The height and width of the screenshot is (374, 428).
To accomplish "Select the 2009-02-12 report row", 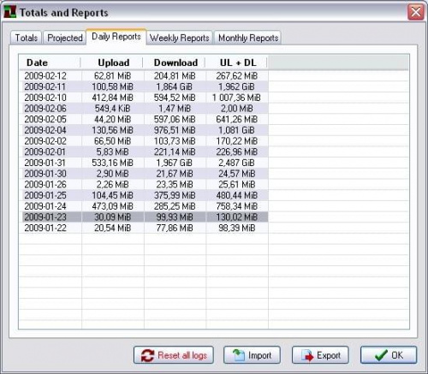I will tap(144, 75).
